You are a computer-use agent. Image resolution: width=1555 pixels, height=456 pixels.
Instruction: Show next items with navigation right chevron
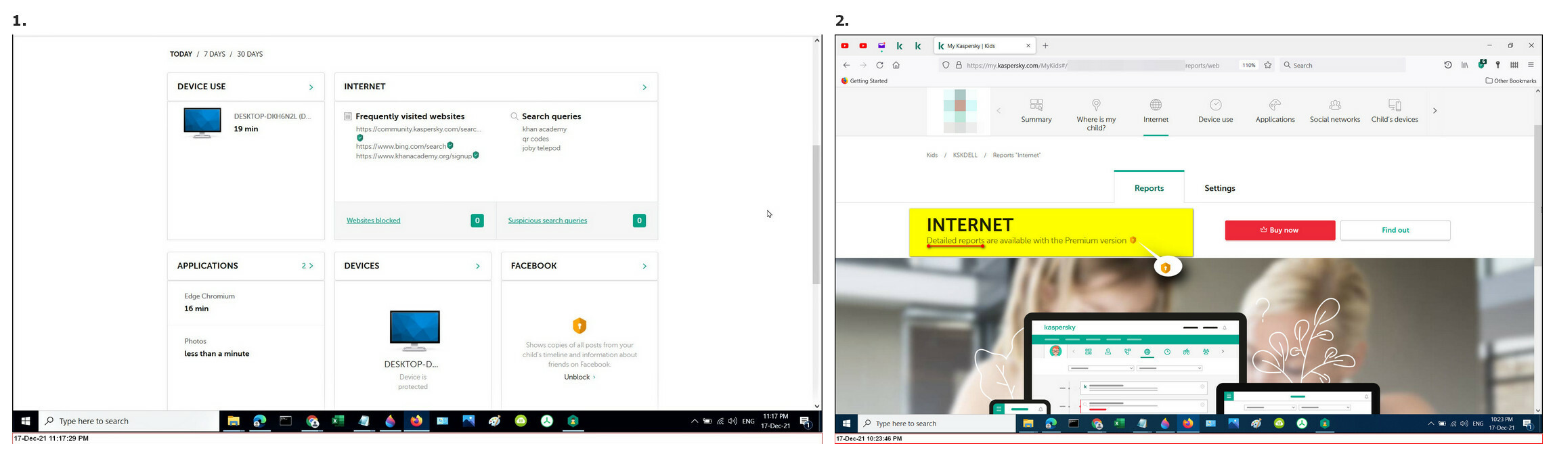(1434, 110)
